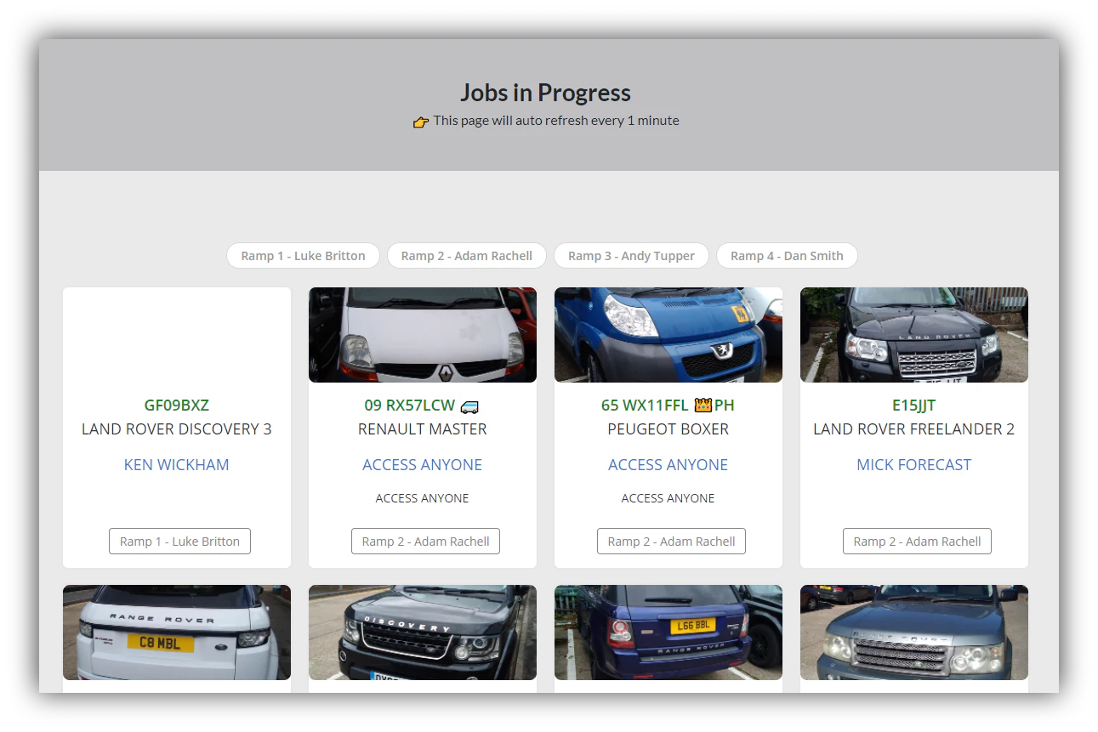View the blue Peugeot Boxer van photo

point(668,335)
